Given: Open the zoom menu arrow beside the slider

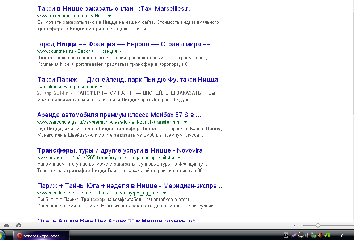Looking at the screenshot, I should pos(294,226).
